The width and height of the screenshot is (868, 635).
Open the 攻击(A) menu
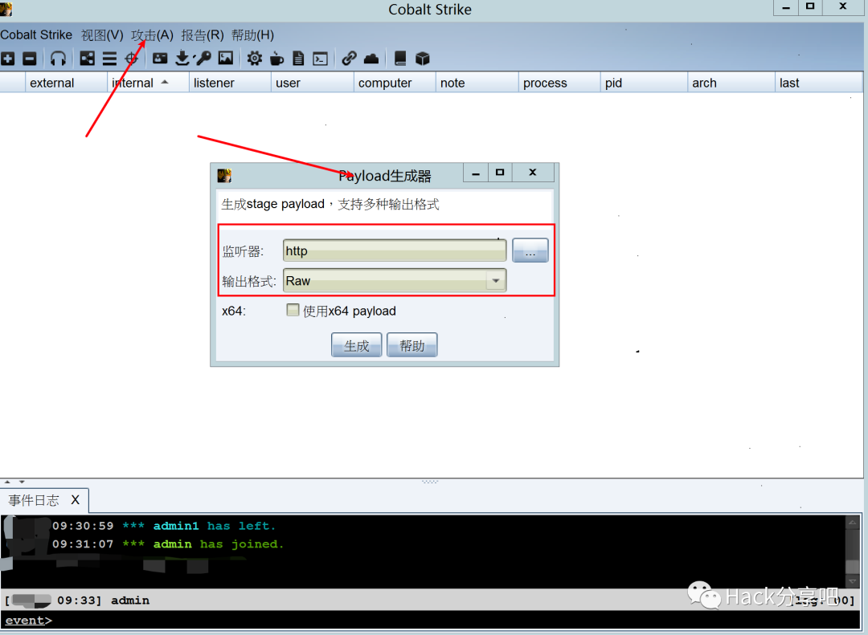click(152, 35)
